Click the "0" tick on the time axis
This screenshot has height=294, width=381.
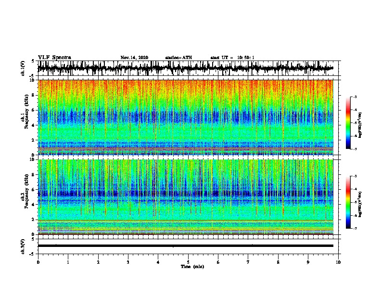(38, 262)
